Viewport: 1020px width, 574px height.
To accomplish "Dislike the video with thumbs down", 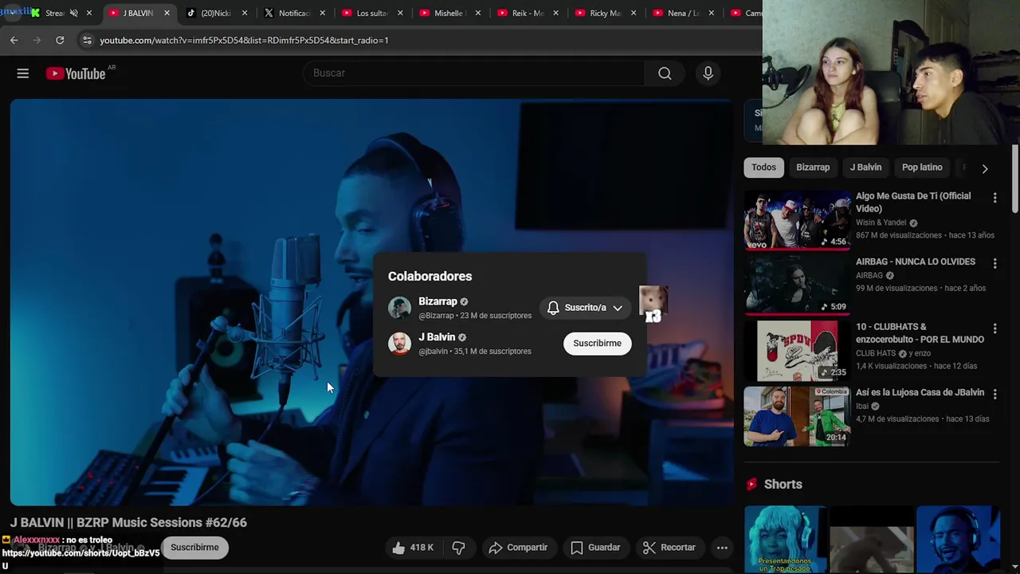I will (458, 548).
